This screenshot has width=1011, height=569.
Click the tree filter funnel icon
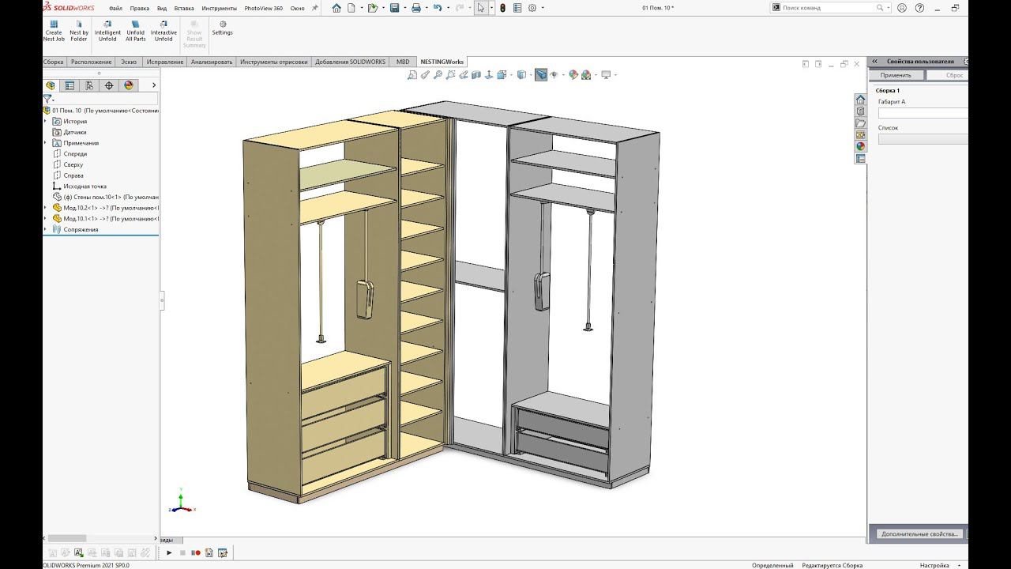[47, 99]
